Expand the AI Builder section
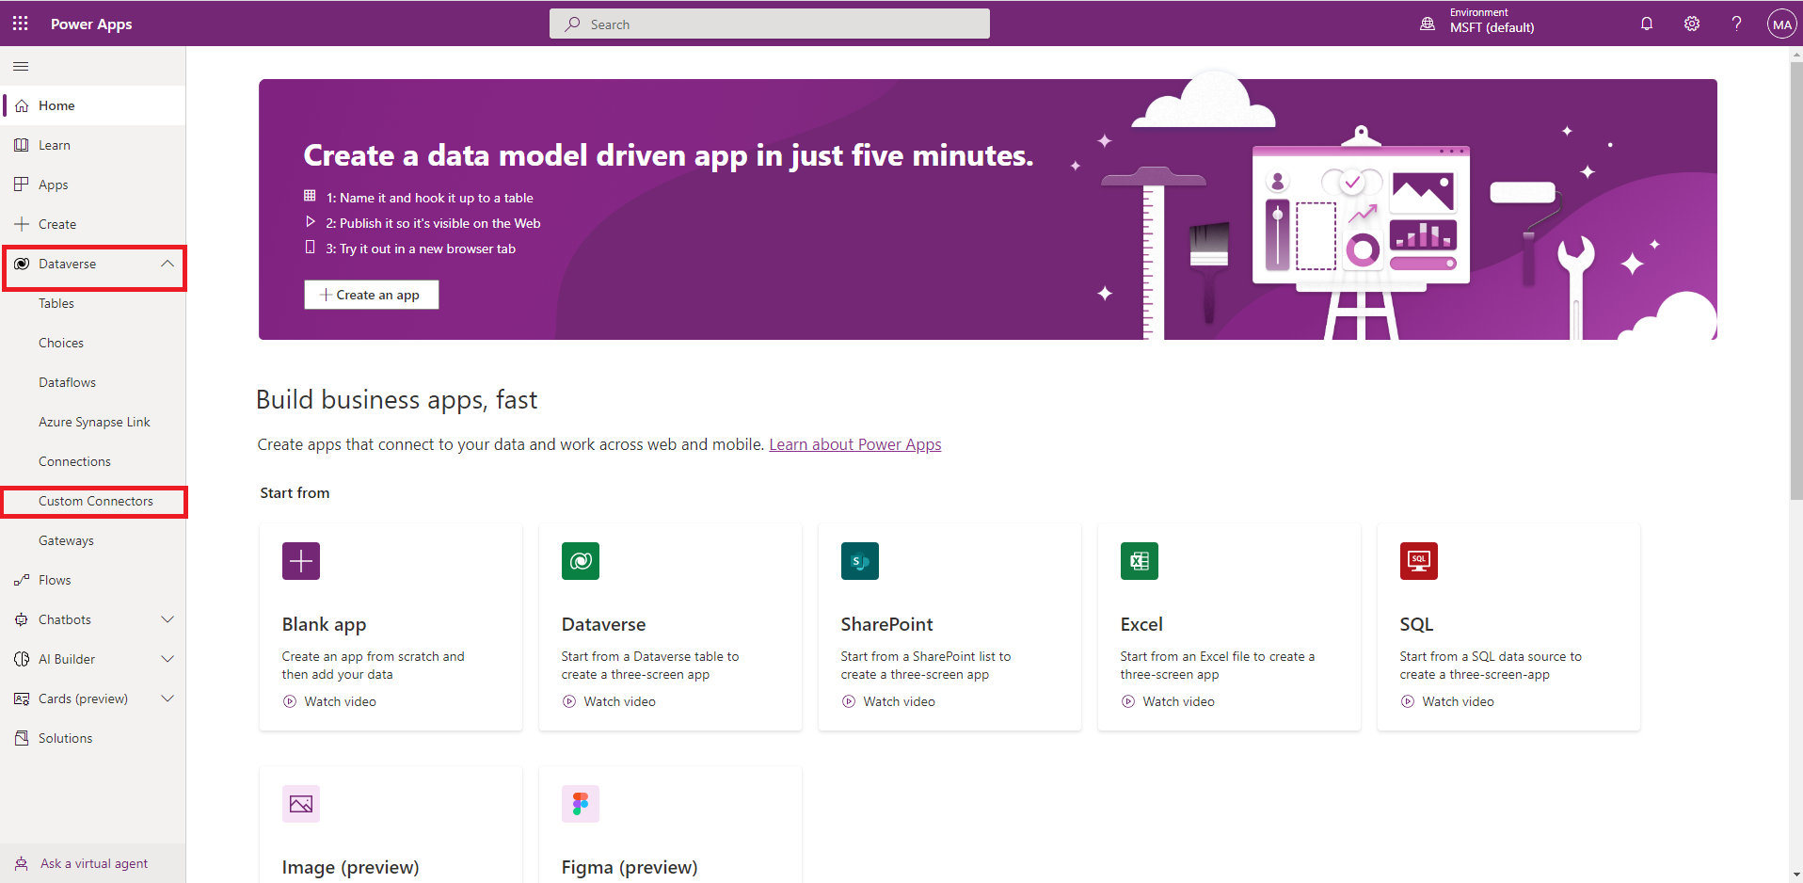 coord(168,659)
